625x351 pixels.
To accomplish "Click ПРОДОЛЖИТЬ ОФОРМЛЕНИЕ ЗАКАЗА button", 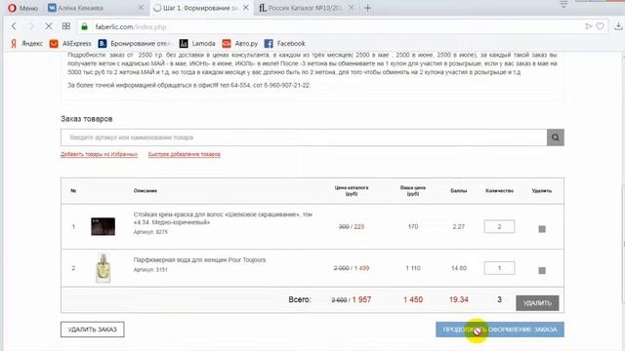I will [500, 330].
